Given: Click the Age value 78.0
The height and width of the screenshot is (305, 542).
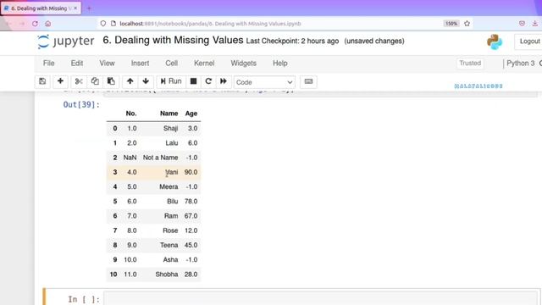Looking at the screenshot, I should tap(191, 202).
